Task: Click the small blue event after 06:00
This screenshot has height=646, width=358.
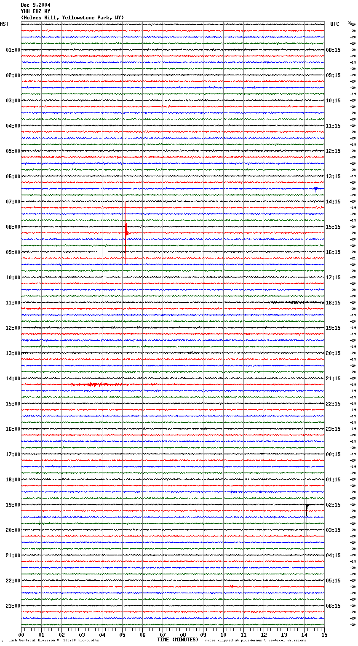Action: pos(315,189)
